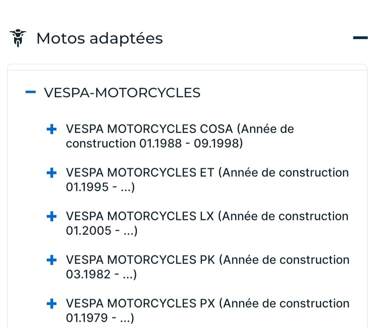Collapse the VESPA-MOTORCYCLES group with minus icon
Image resolution: width=374 pixels, height=328 pixels.
(31, 92)
